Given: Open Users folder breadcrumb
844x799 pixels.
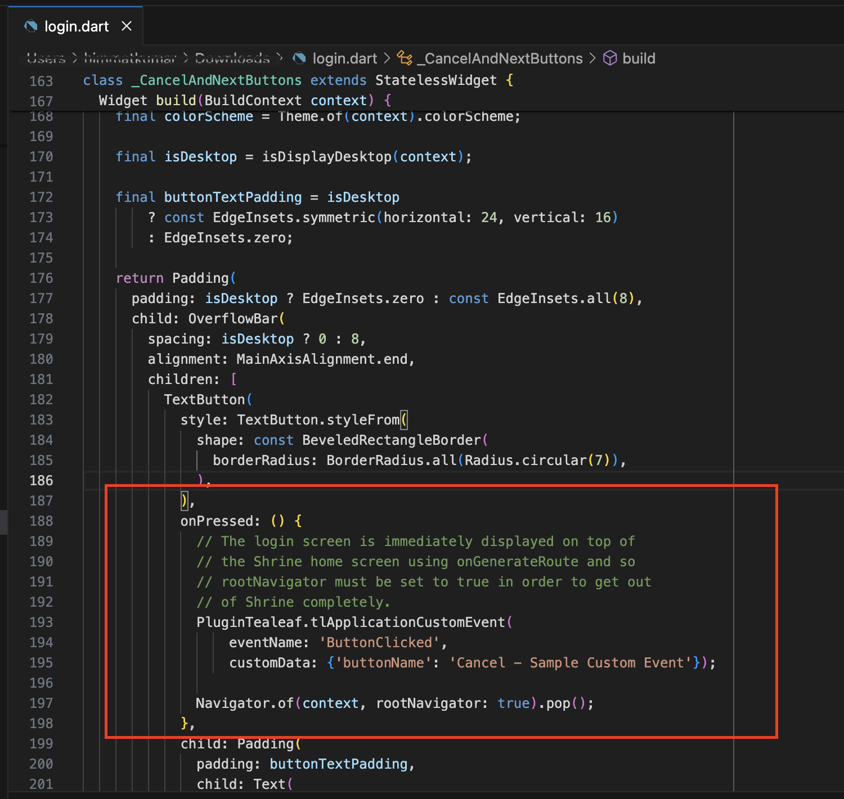Looking at the screenshot, I should tap(46, 58).
